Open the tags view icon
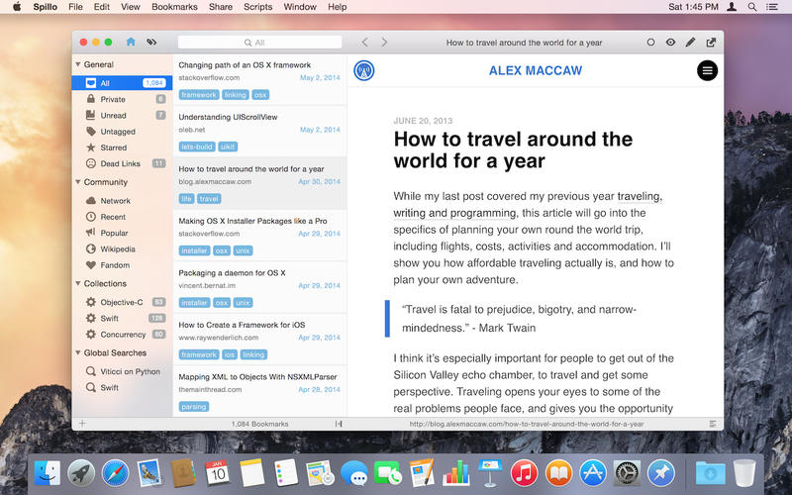This screenshot has width=792, height=495. coord(151,43)
